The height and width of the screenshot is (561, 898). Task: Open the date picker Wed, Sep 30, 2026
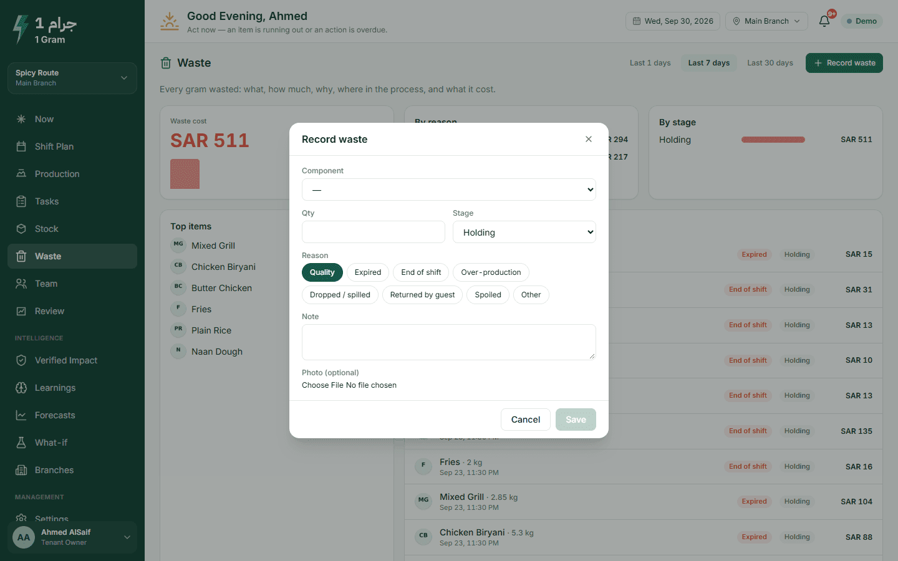click(x=673, y=21)
